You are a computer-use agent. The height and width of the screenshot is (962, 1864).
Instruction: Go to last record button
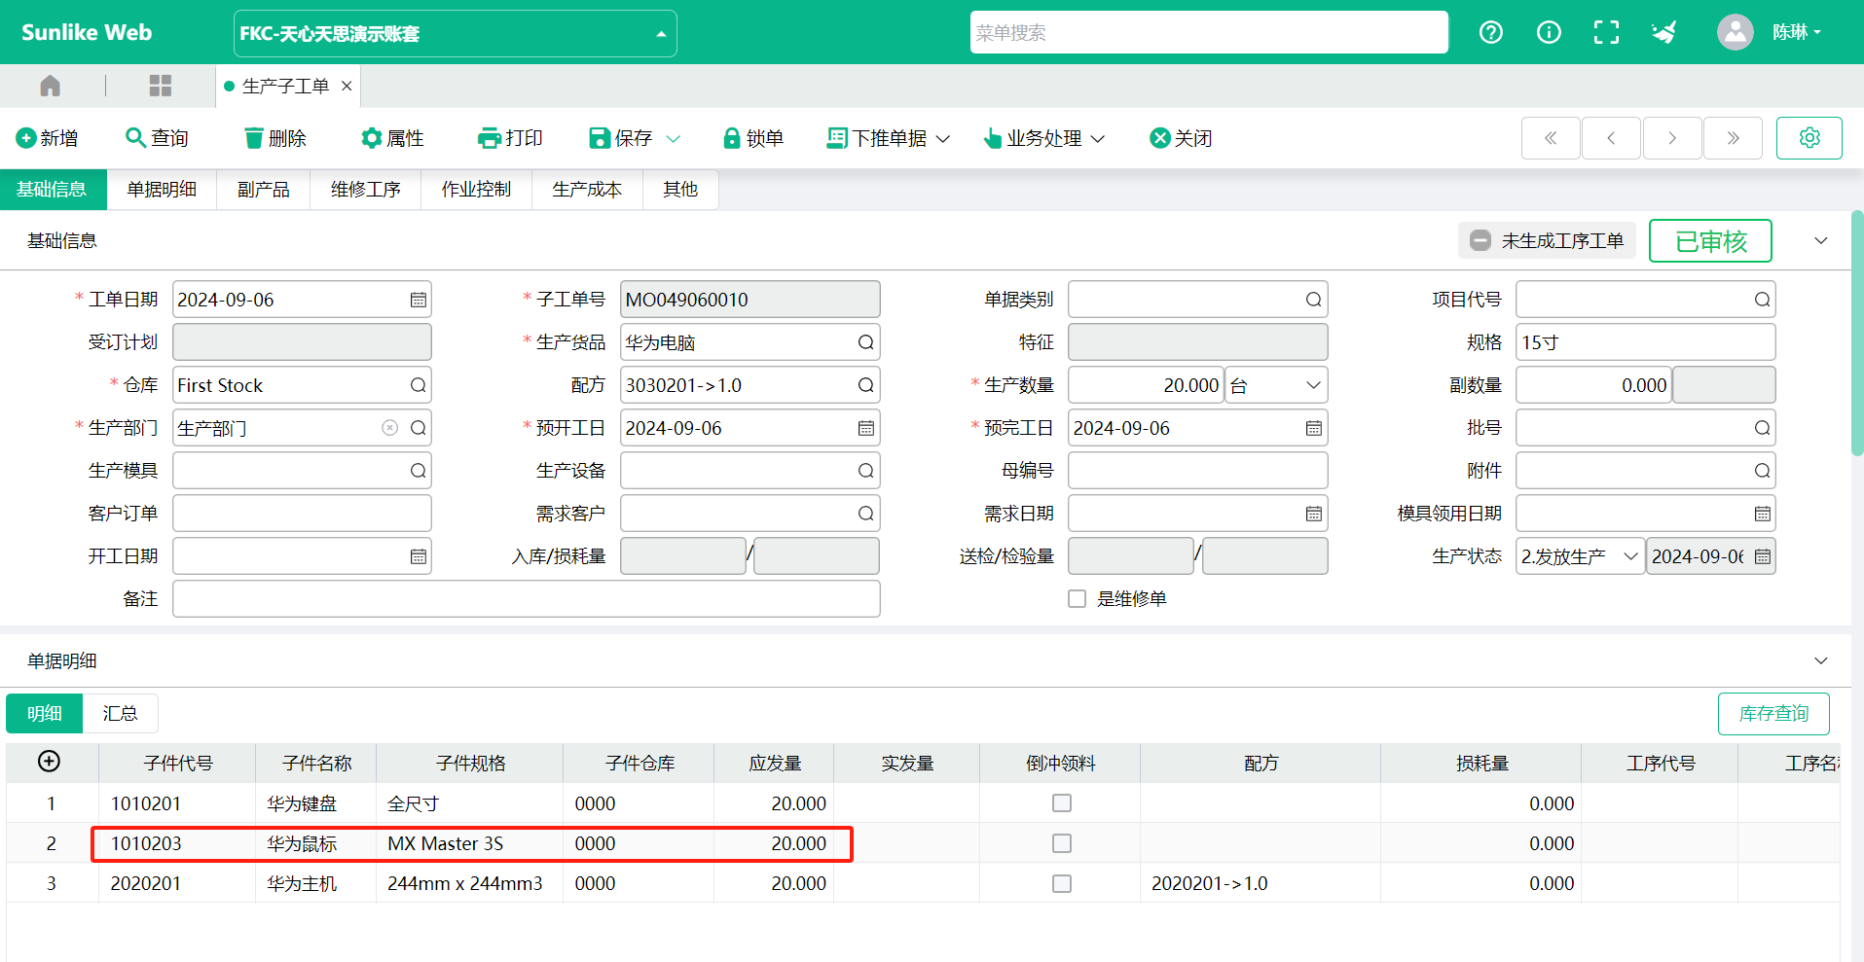click(x=1733, y=138)
